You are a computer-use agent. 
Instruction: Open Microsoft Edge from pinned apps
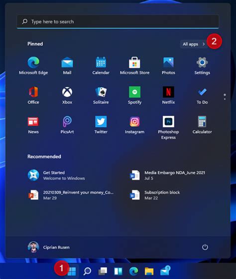(33, 65)
